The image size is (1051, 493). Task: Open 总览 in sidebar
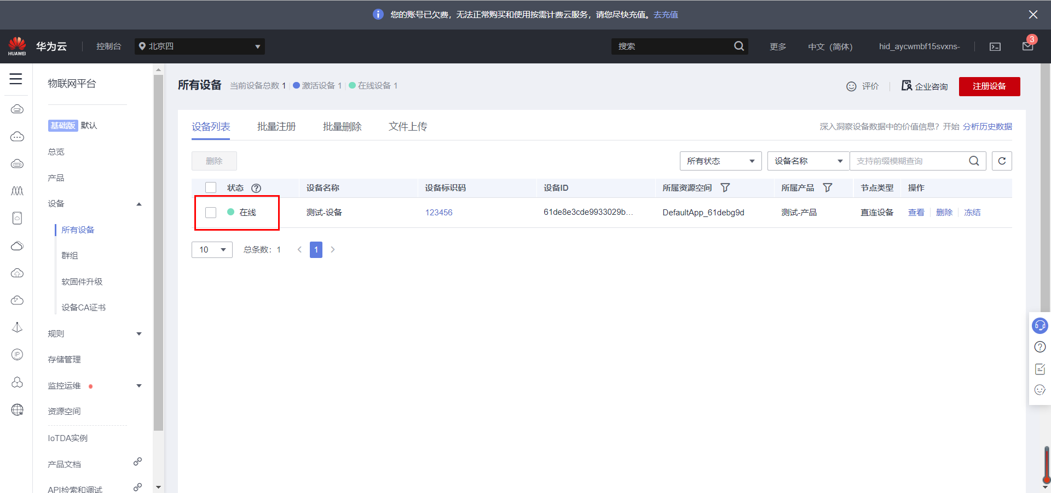click(x=56, y=151)
